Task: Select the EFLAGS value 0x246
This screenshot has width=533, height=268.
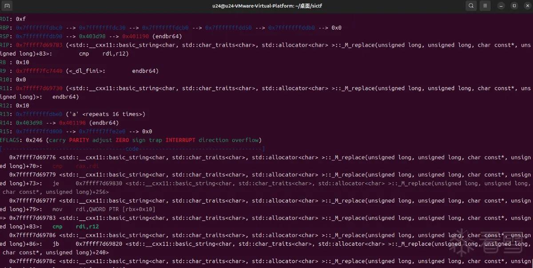Action: (34, 140)
